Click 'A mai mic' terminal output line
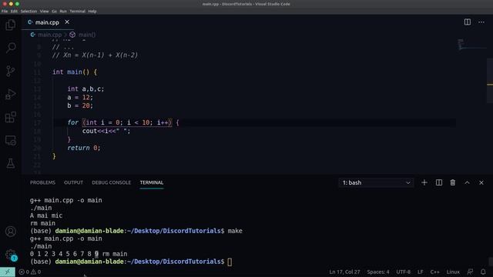Screen dimensions: 493x277 [46, 215]
